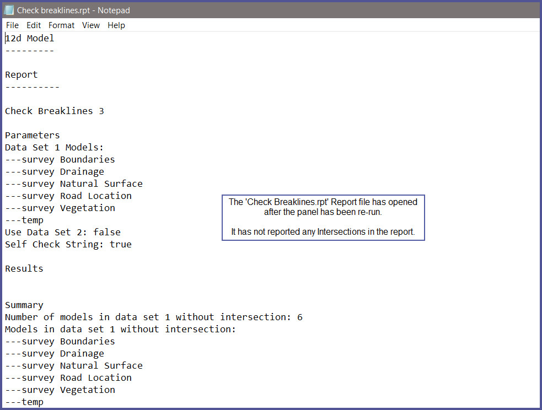Click the 'Parameters' line

[33, 135]
